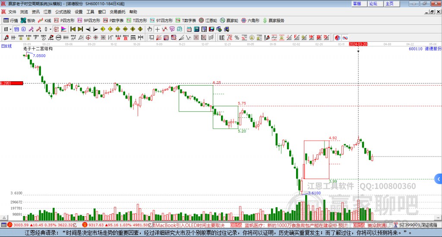
Task: Click the 600110 诺德股份 stock label
Action: click(425, 49)
